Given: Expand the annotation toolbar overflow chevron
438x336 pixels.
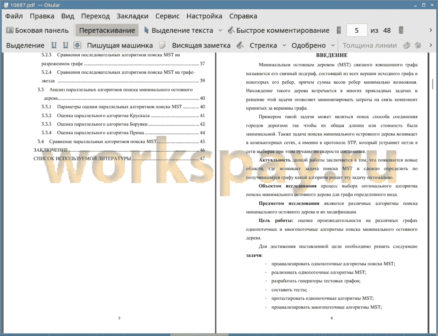Looking at the screenshot, I should [x=431, y=45].
